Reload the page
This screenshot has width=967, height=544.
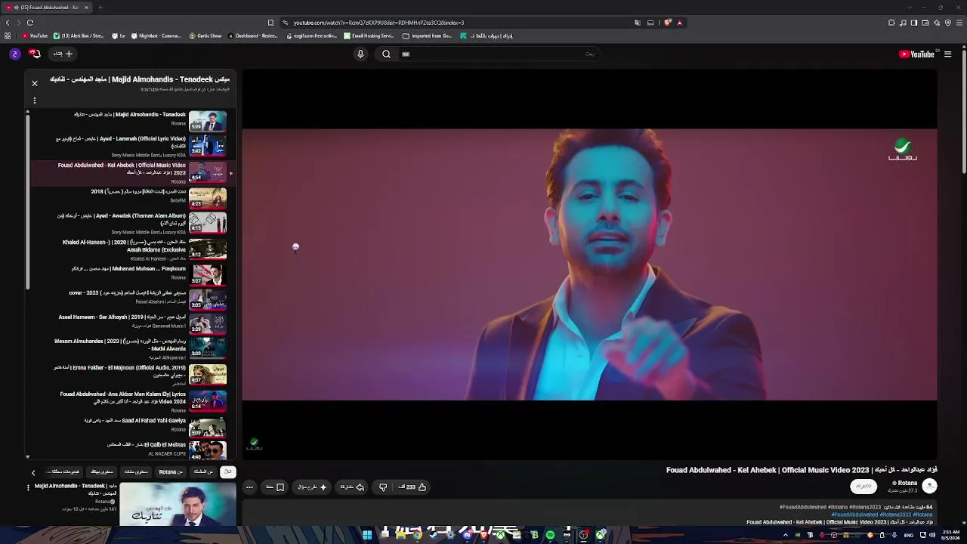(30, 23)
